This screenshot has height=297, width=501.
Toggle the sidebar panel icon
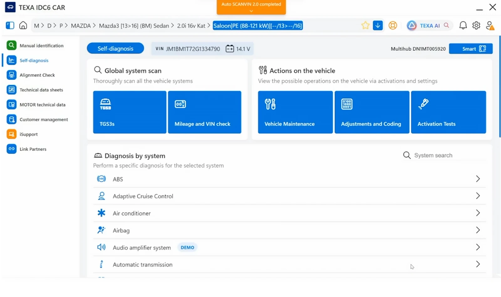click(10, 25)
